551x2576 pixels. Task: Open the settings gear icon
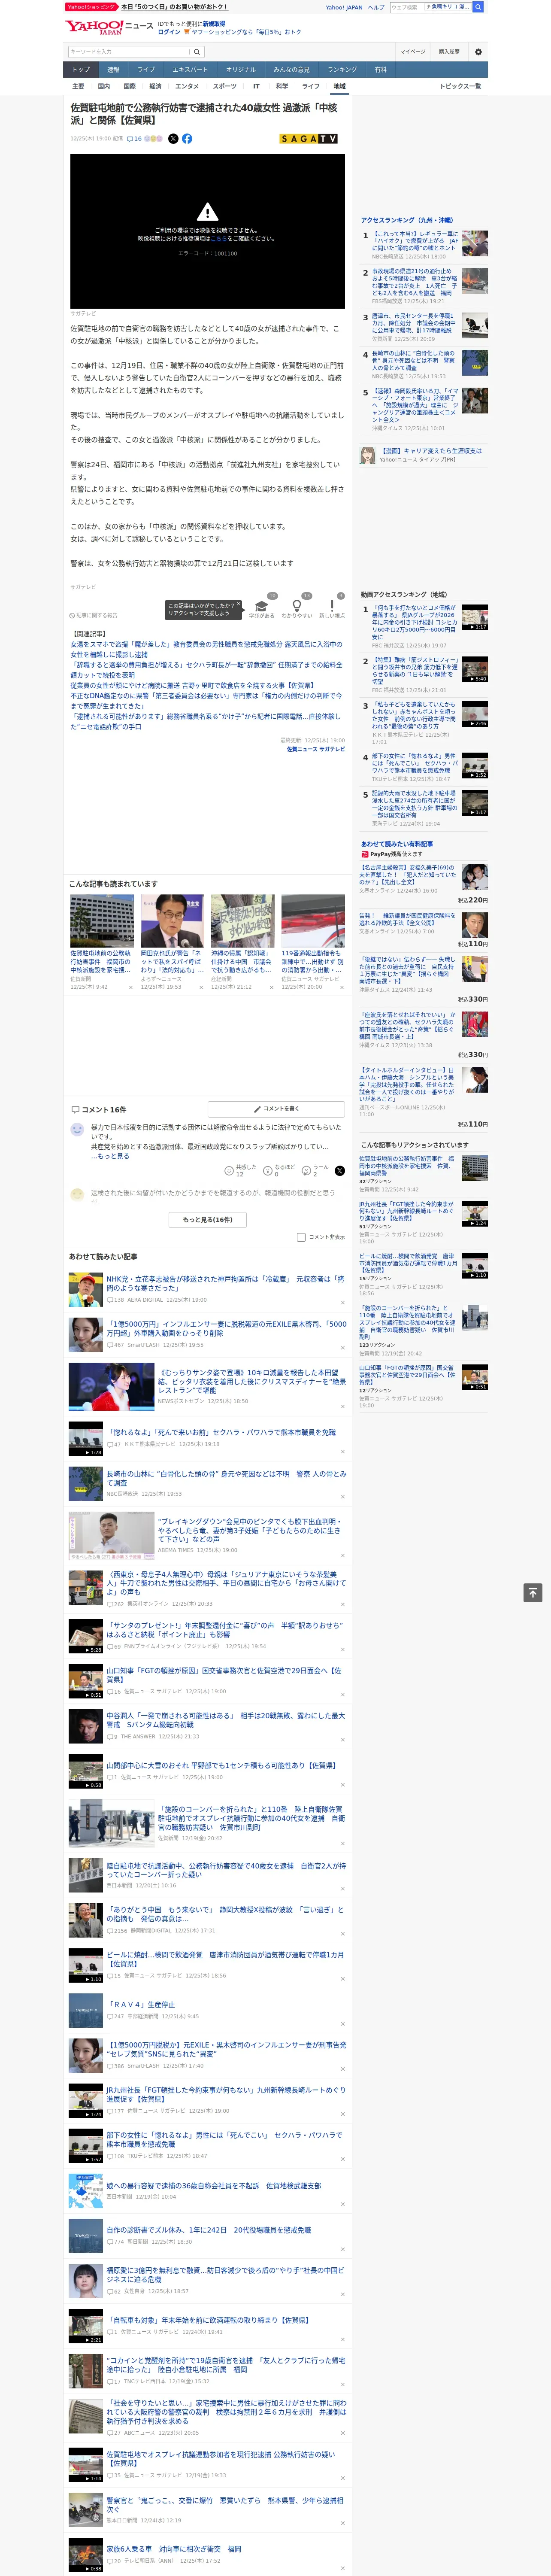tap(478, 52)
